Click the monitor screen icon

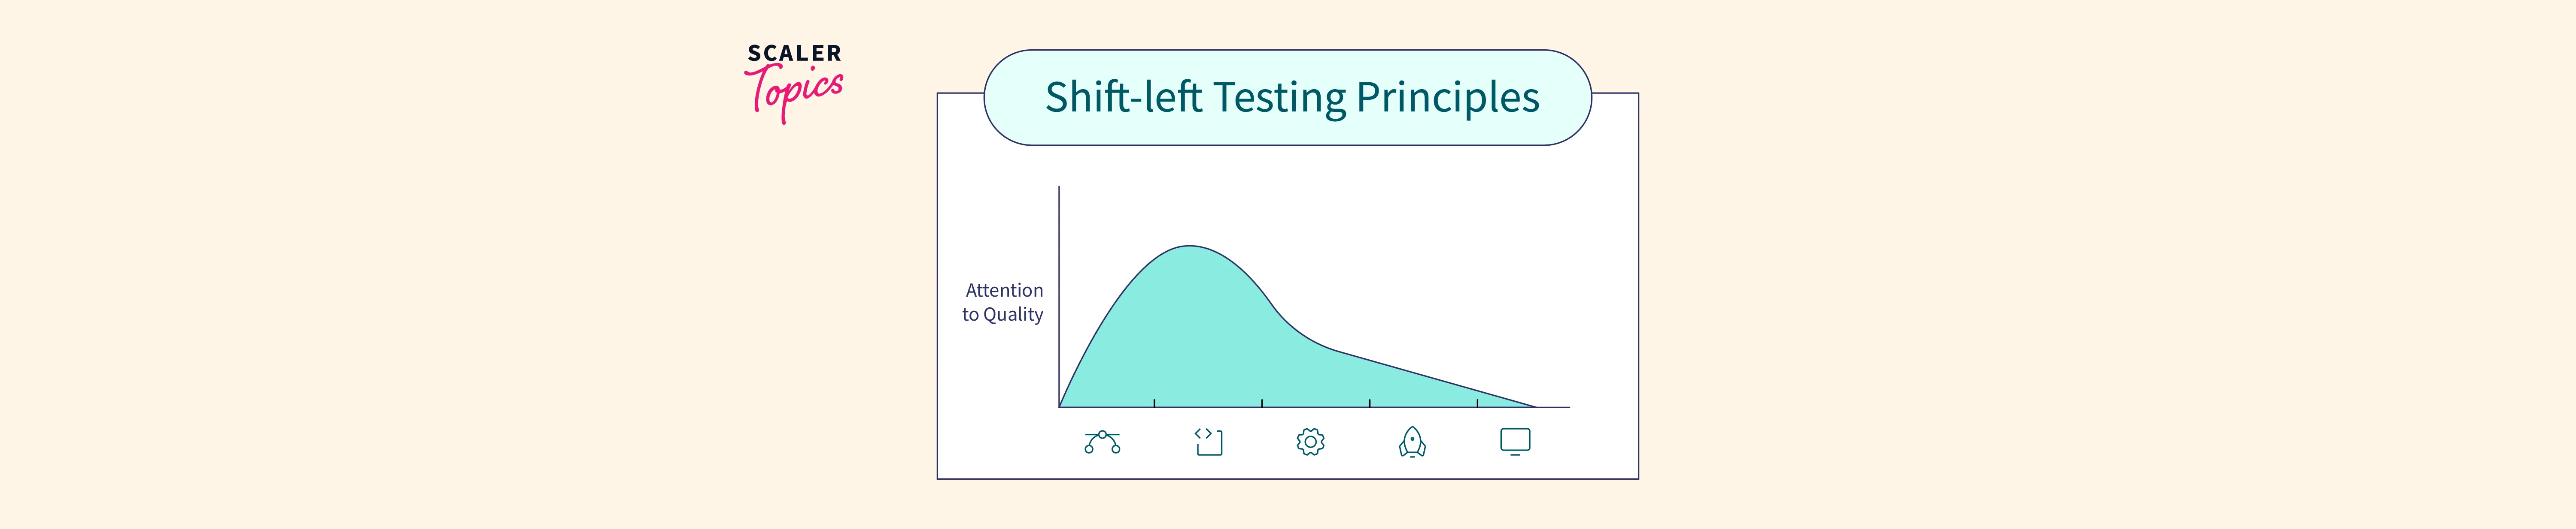click(1515, 441)
